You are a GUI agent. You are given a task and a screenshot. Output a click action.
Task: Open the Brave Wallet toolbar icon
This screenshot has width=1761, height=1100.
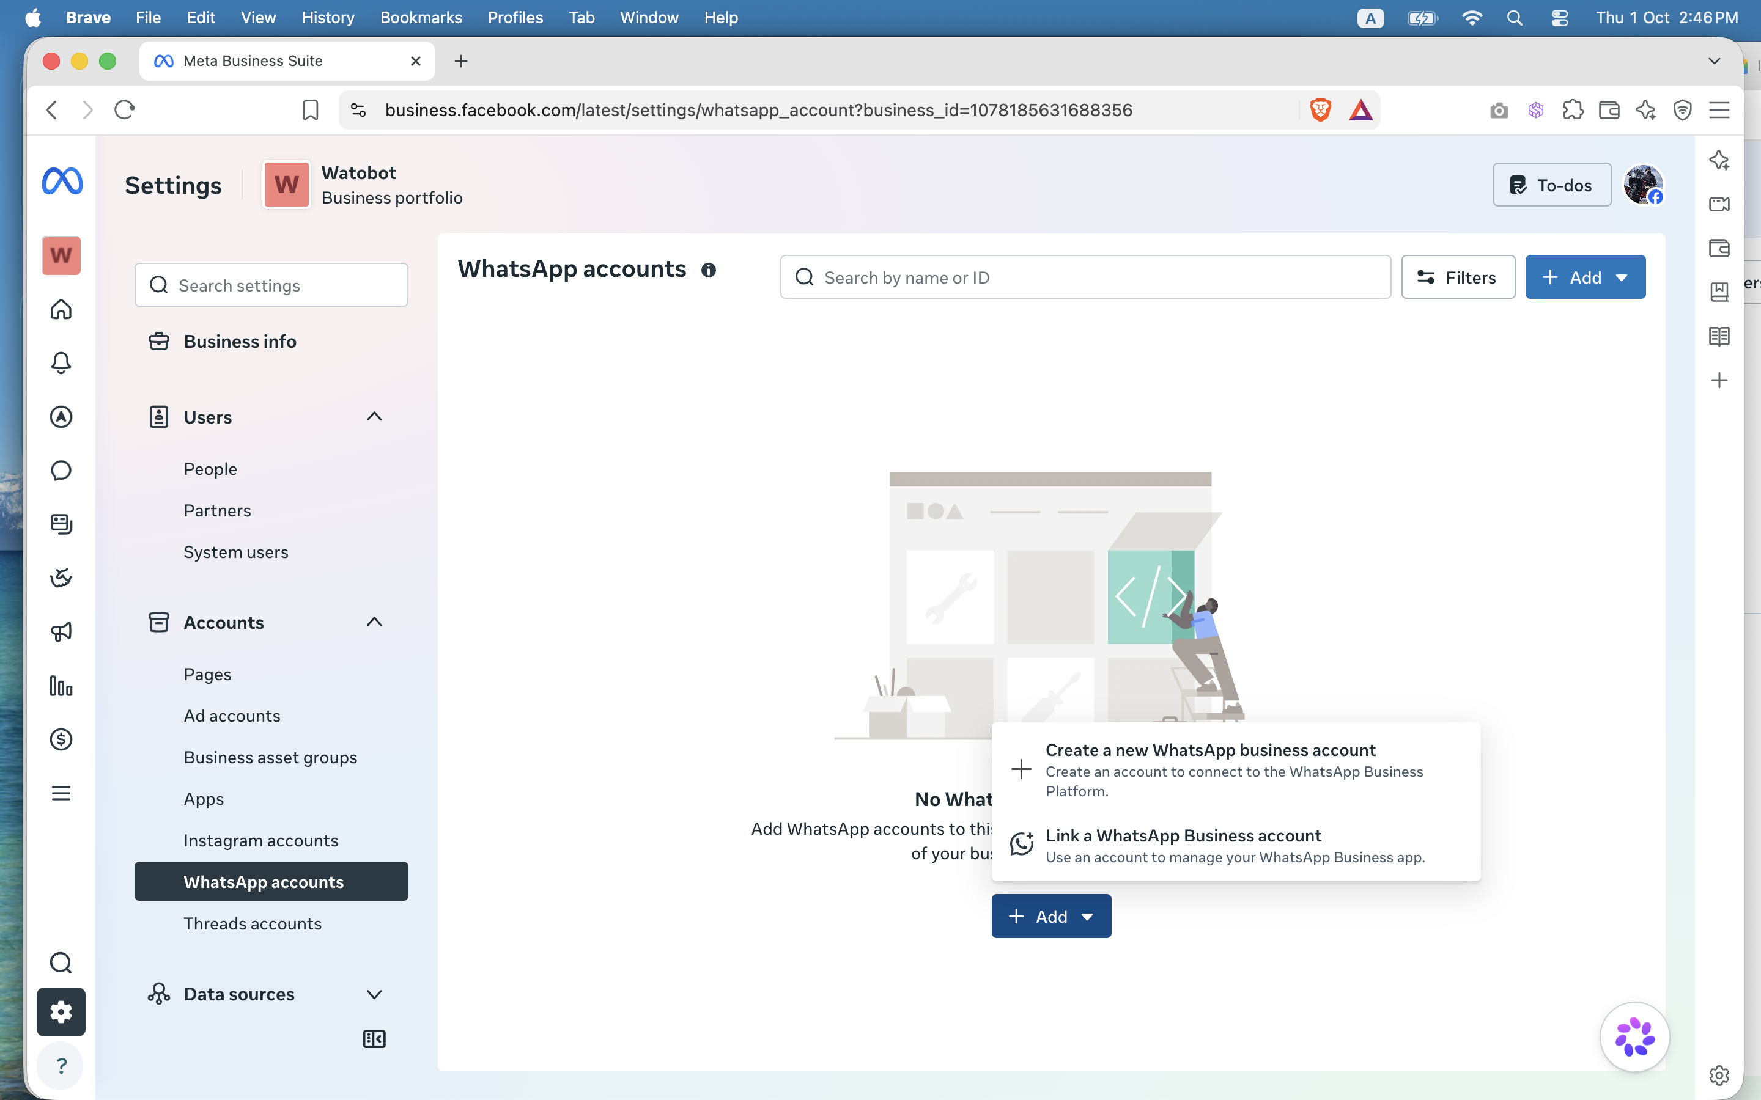point(1609,110)
